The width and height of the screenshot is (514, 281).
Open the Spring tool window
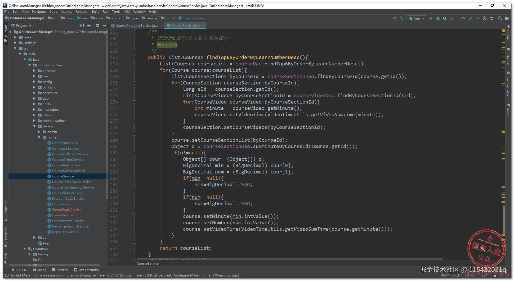[40, 270]
